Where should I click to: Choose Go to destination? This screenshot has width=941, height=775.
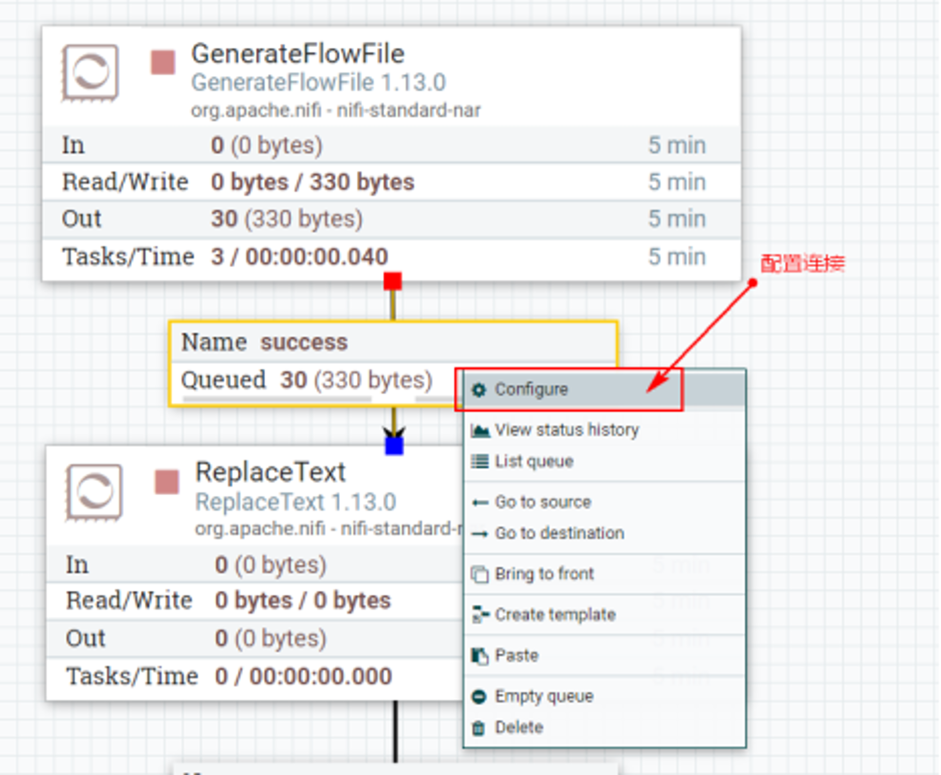605,534
